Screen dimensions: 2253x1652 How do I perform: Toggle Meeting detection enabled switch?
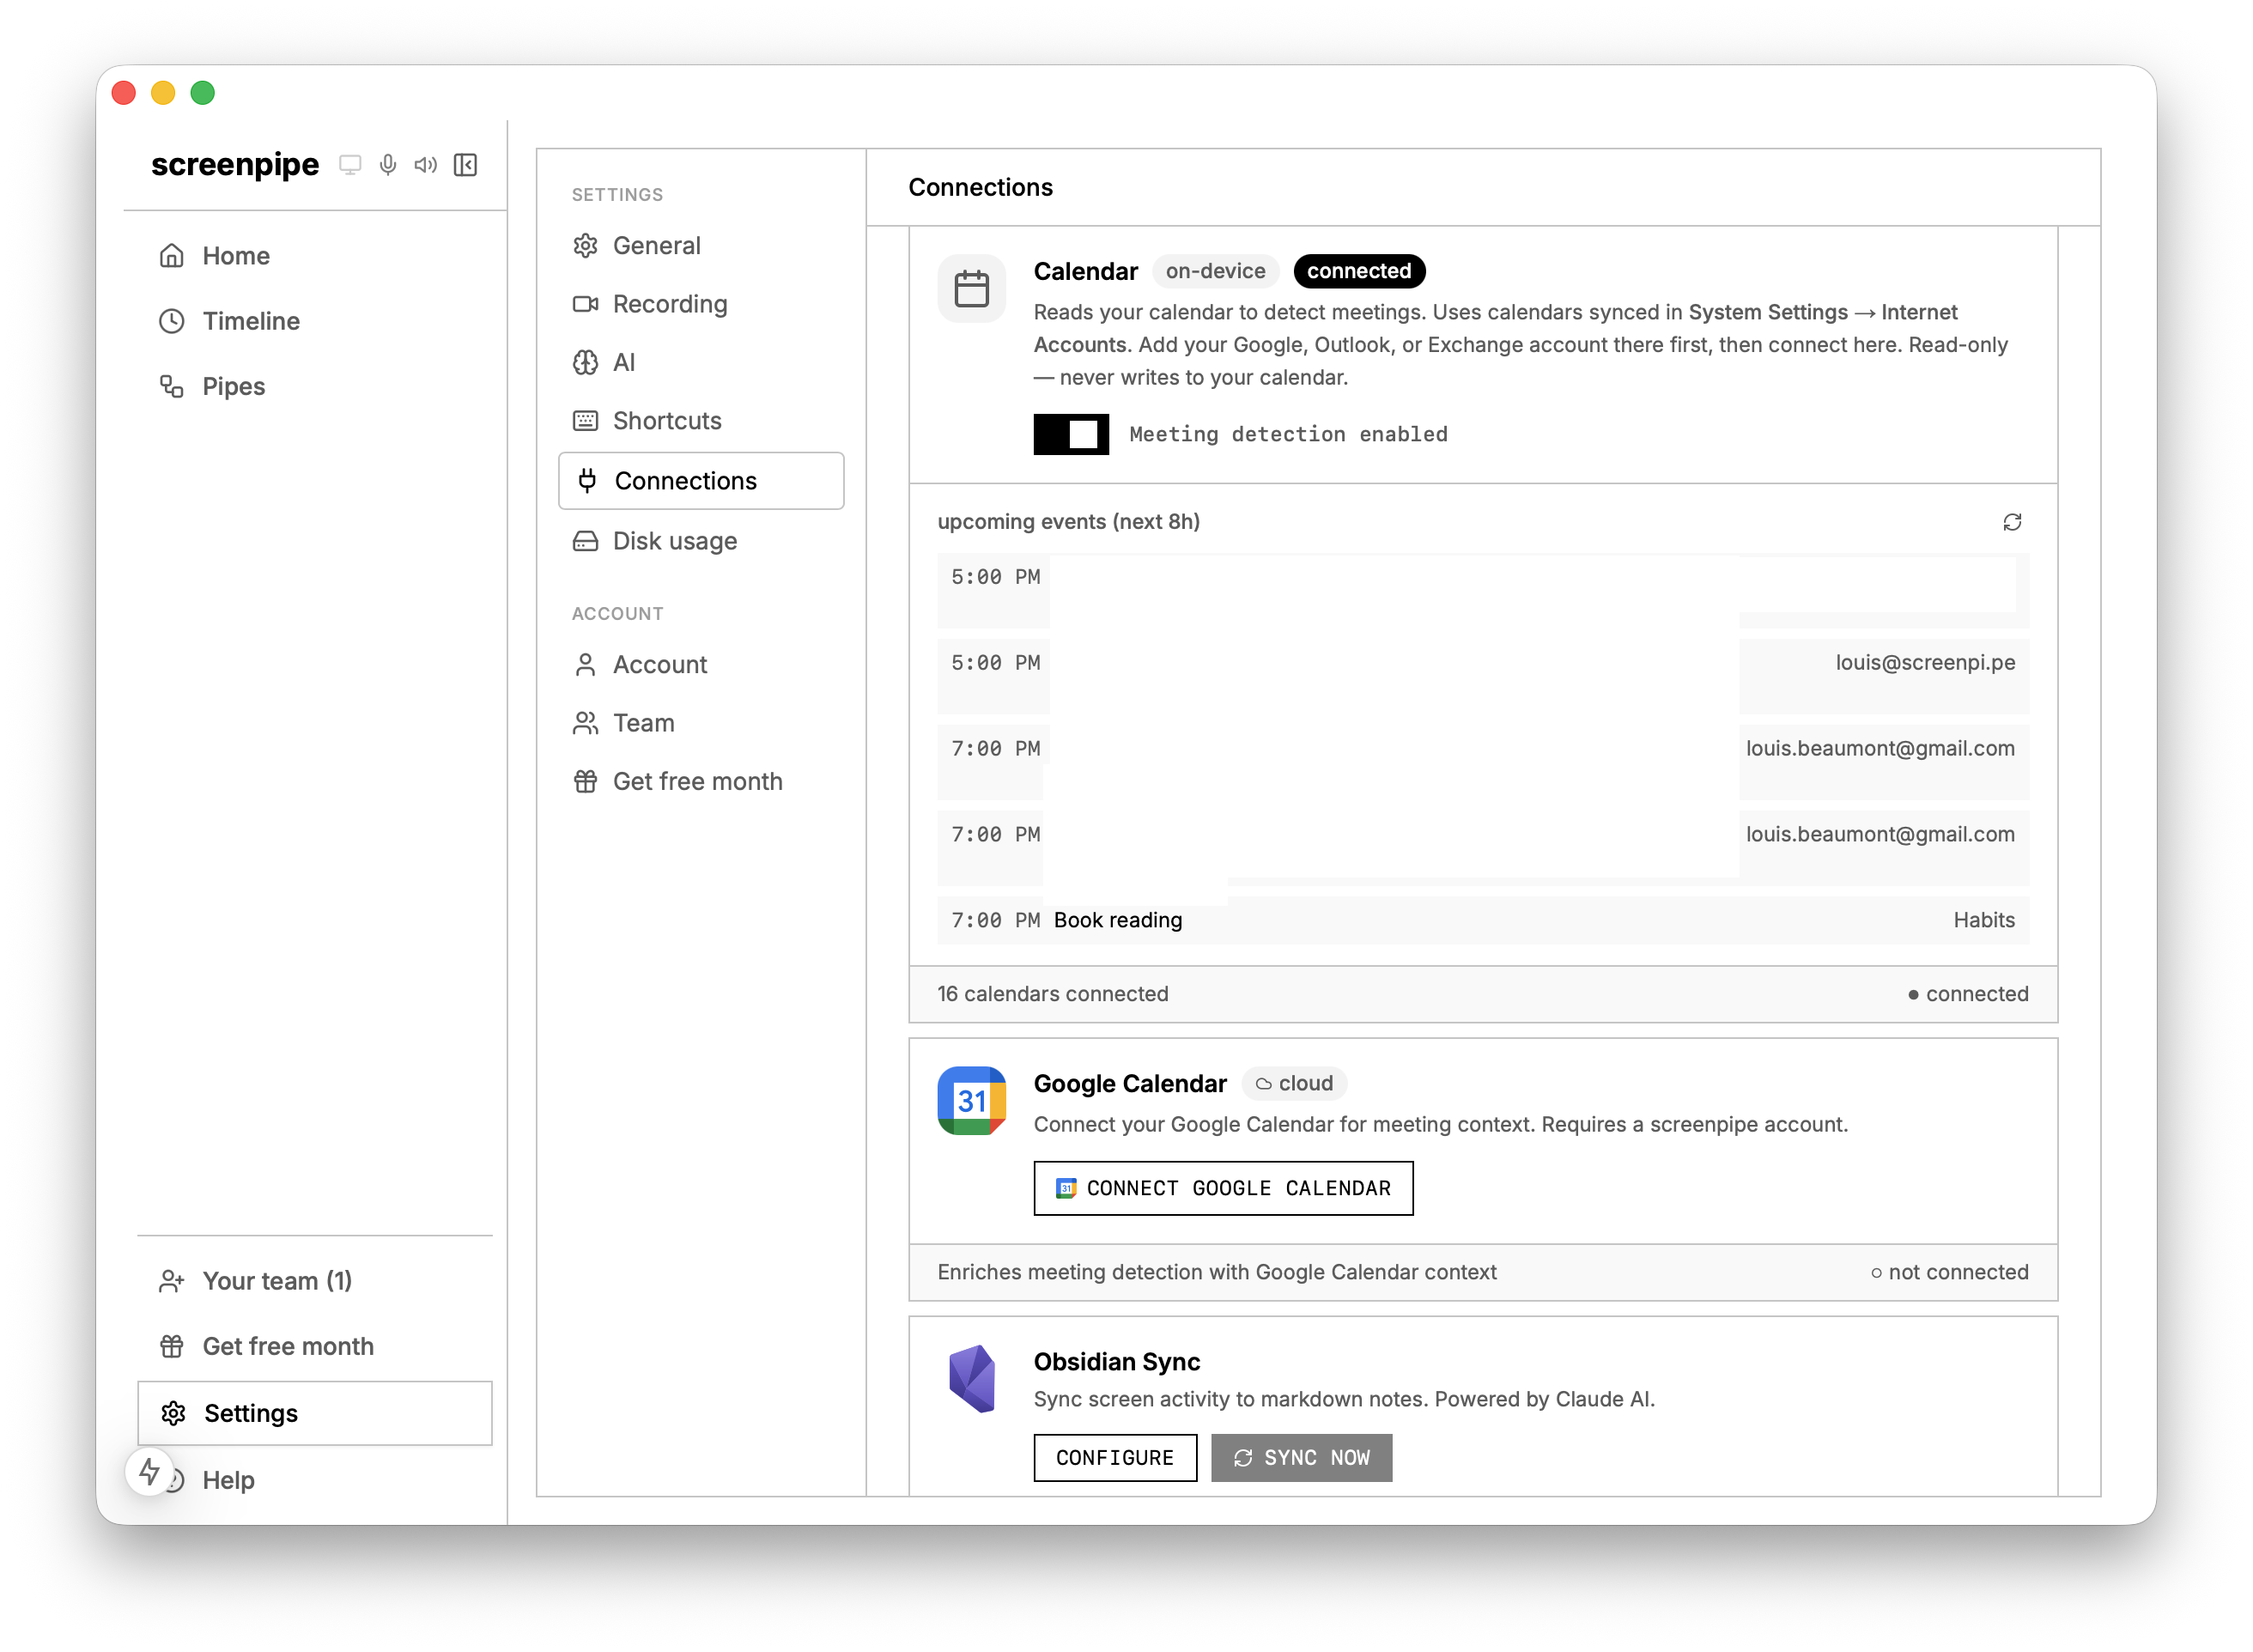[1070, 434]
